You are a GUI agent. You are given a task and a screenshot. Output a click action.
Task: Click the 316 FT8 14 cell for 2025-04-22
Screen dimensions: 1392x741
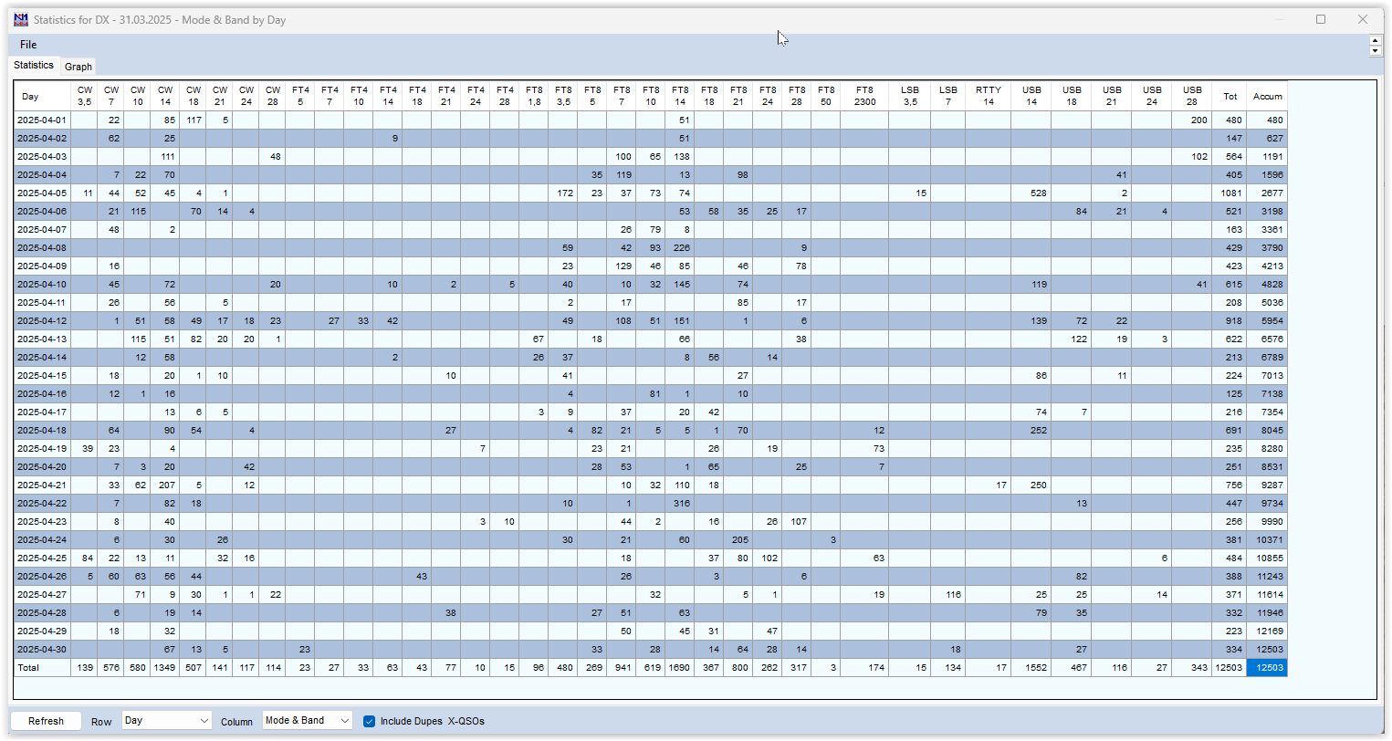tap(680, 504)
